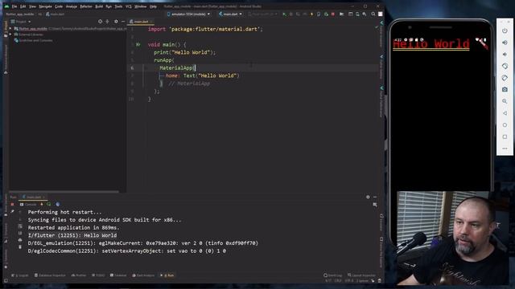The height and width of the screenshot is (289, 515).
Task: Open the Refactor menu
Action: [86, 6]
